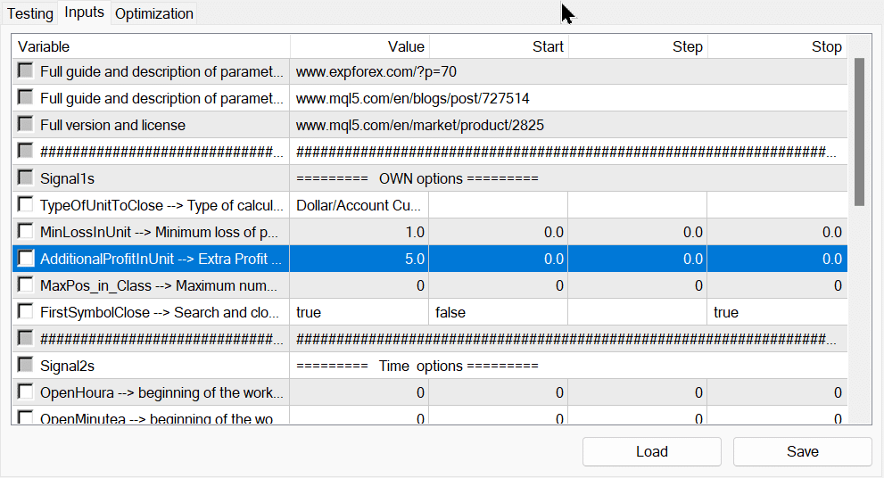Select the FirstSymbolClose Start value false
884x478 pixels.
pos(498,312)
